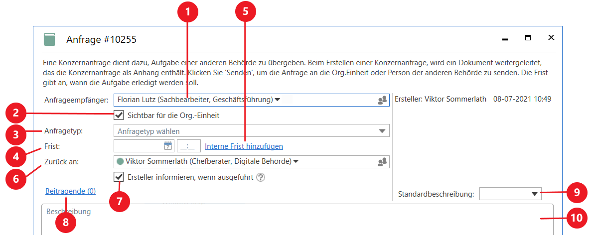Uncheck Sichtbar für die Org.-Einheit

point(119,116)
